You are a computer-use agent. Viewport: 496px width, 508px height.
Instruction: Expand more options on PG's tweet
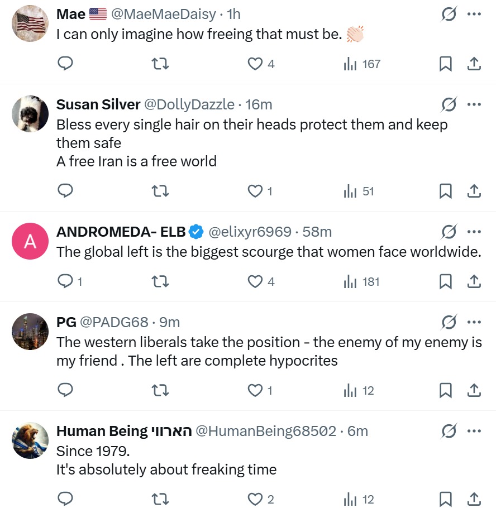(x=474, y=322)
